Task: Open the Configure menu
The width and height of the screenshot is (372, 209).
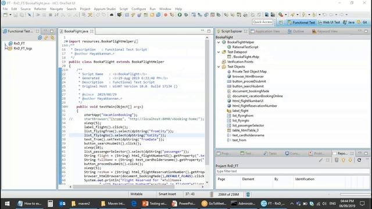Action: 138,9
